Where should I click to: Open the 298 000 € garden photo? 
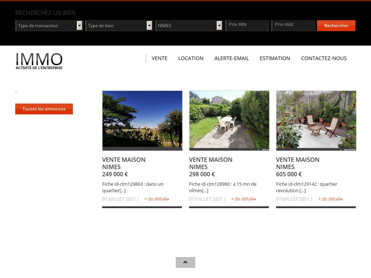229,121
